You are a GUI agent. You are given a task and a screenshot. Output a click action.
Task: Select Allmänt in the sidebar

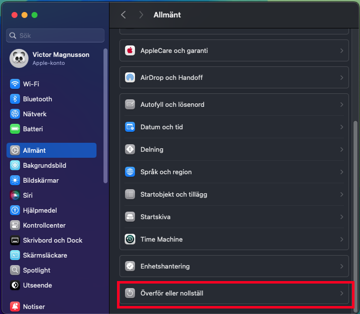pyautogui.click(x=51, y=150)
